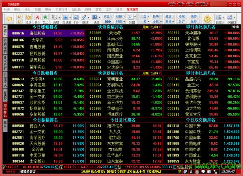Viewport: 243px width, 176px height.
Task: Click the round 学 learning icon
Action: click(208, 19)
